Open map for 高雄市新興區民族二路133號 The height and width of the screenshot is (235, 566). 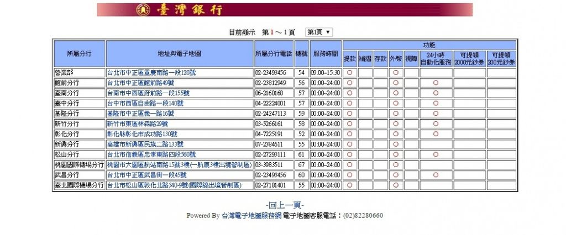[145, 144]
